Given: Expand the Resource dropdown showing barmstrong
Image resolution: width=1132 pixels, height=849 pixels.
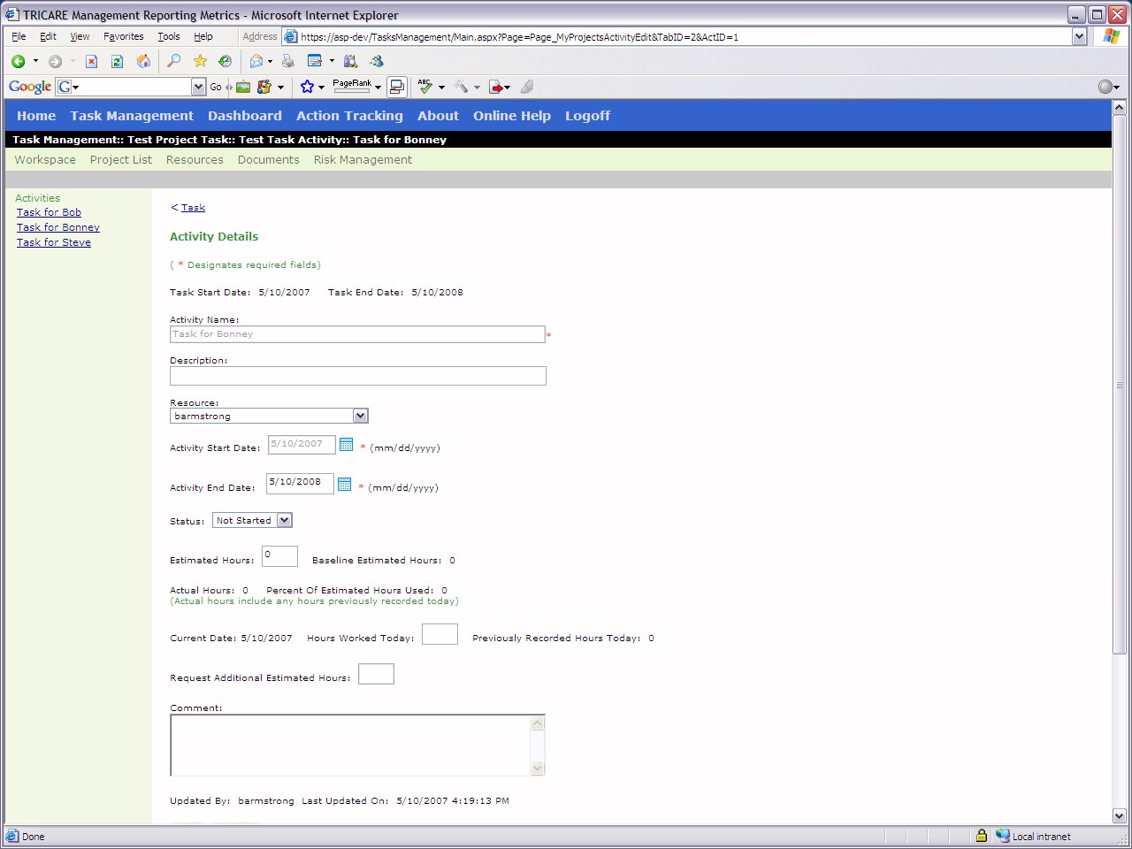Looking at the screenshot, I should click(x=360, y=416).
